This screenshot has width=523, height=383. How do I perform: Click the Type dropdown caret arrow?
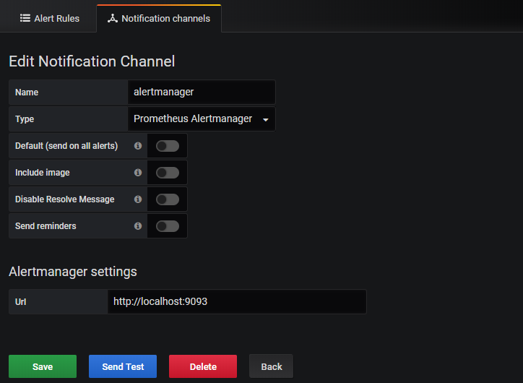[x=266, y=120]
